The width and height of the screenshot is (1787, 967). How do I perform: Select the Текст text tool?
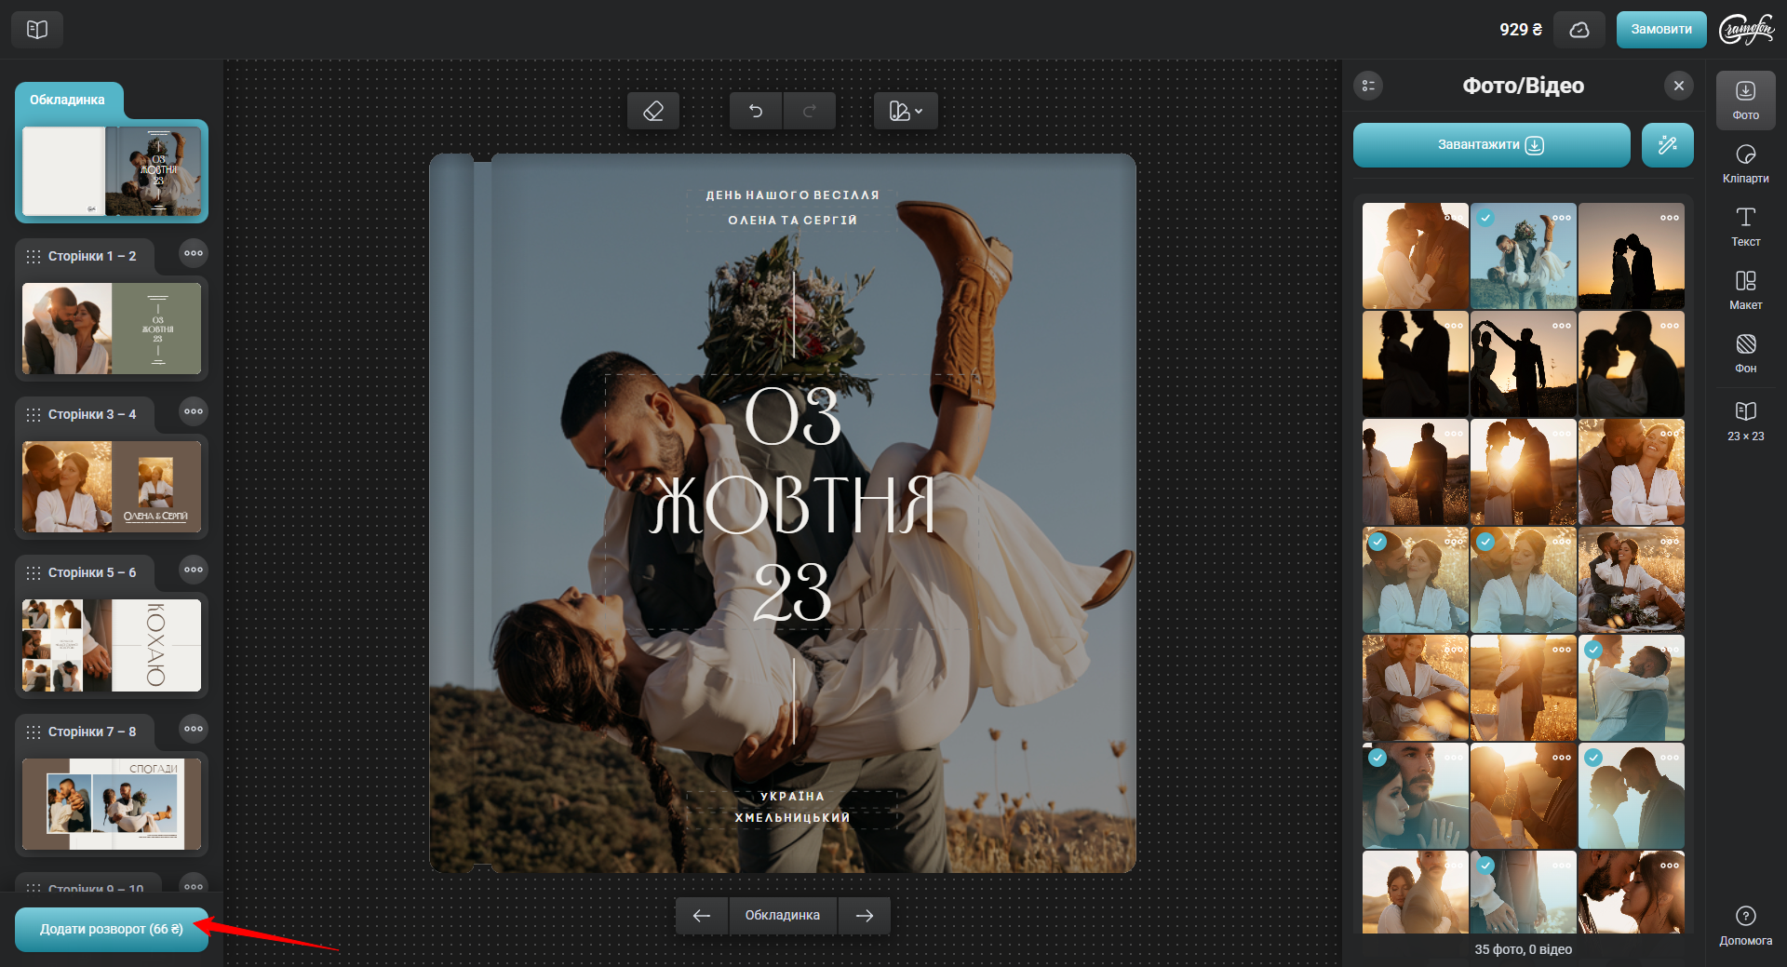point(1745,227)
